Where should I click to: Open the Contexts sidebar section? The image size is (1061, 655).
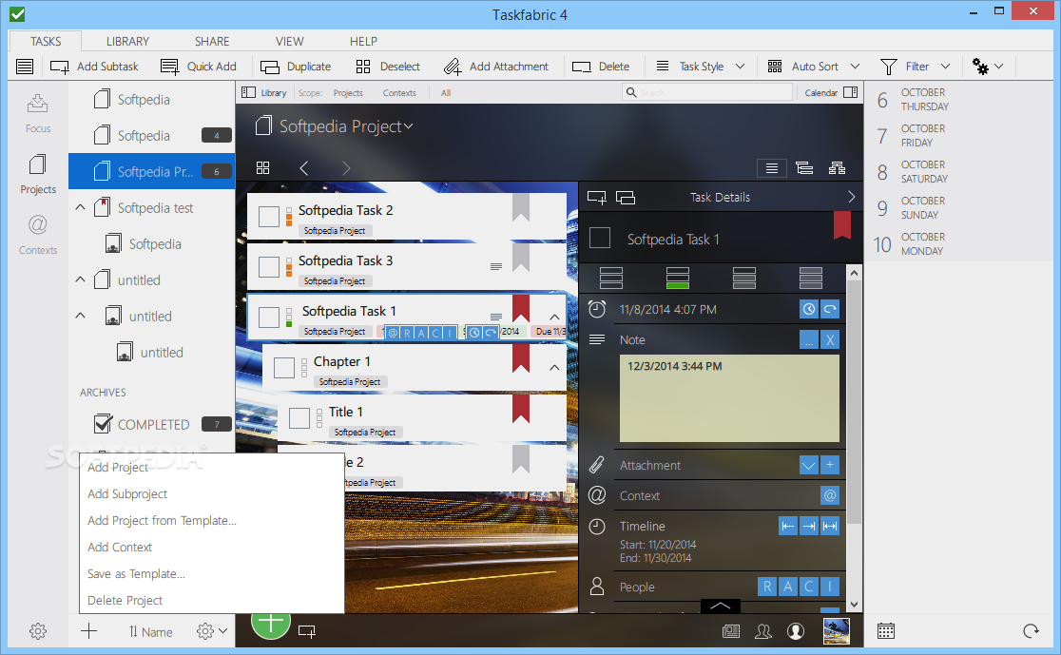(38, 234)
